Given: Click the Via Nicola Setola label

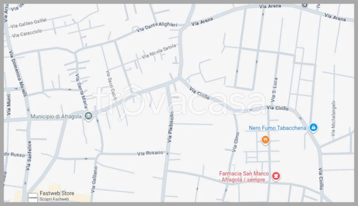Looking at the screenshot, I should (x=159, y=51).
